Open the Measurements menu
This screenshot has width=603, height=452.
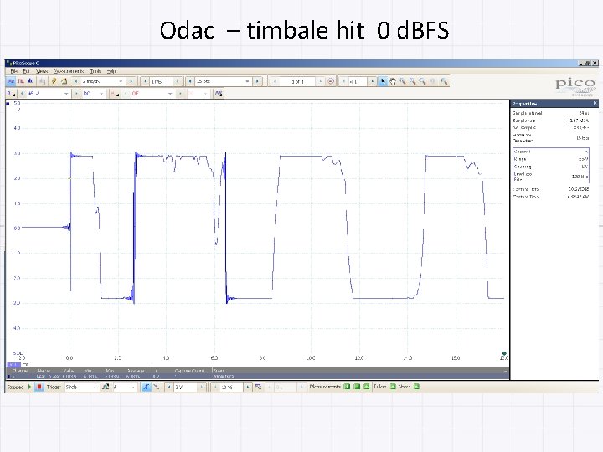(69, 71)
